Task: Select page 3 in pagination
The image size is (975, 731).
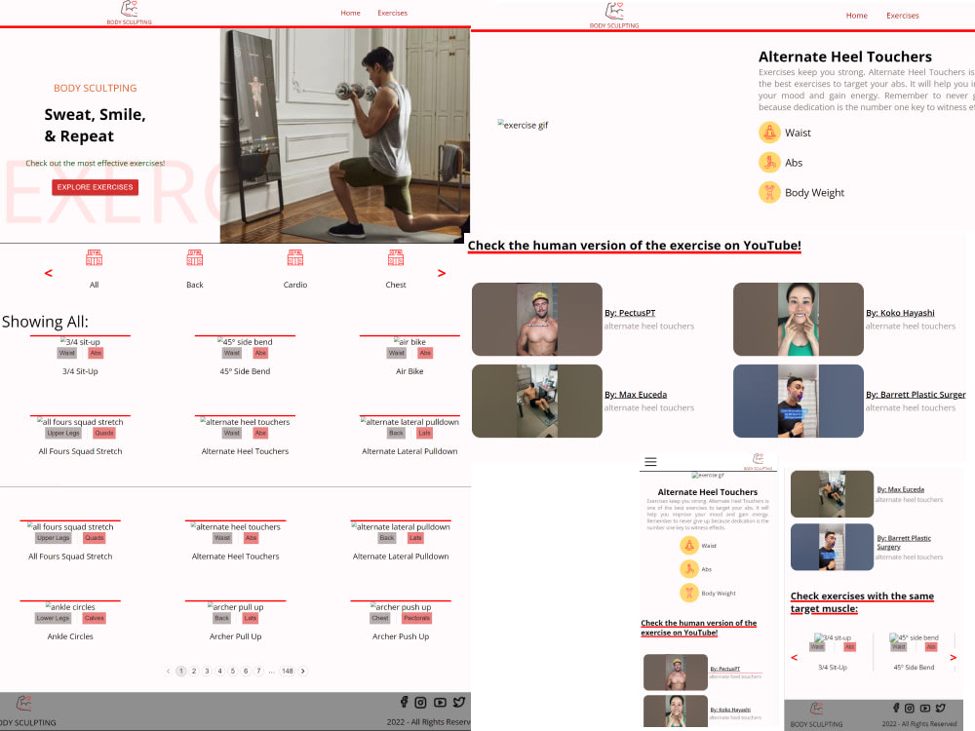Action: point(207,671)
